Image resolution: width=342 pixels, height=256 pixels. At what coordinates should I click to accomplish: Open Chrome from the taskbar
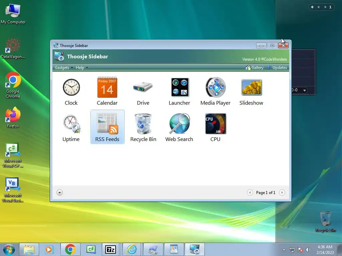pyautogui.click(x=70, y=249)
